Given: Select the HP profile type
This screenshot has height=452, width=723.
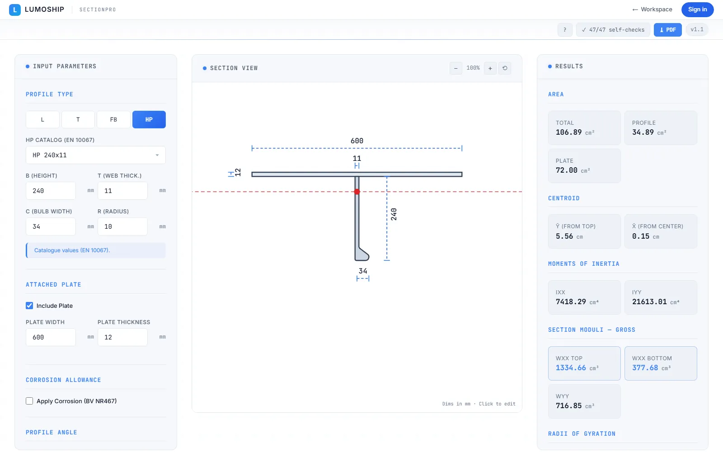Looking at the screenshot, I should click(x=149, y=120).
